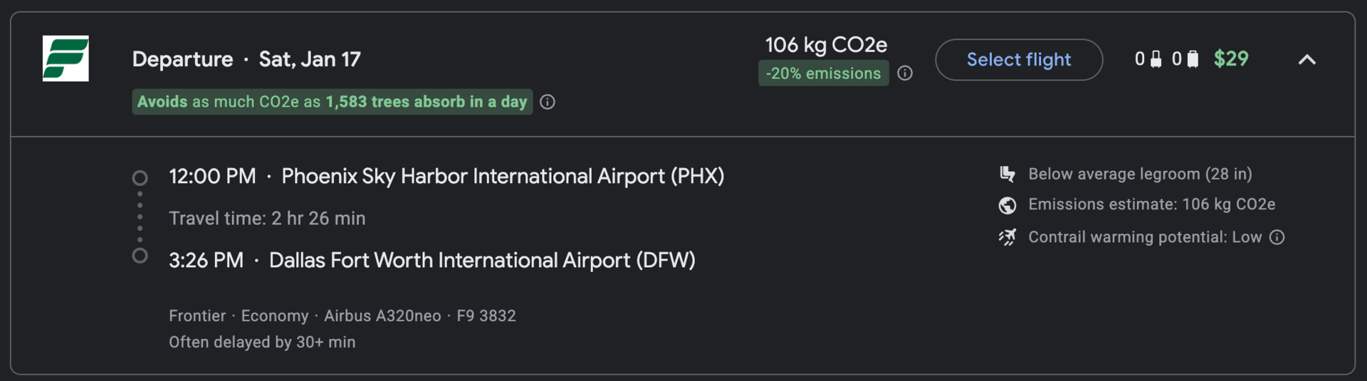1367x381 pixels.
Task: Click the carry-on bag icon
Action: coord(1156,59)
